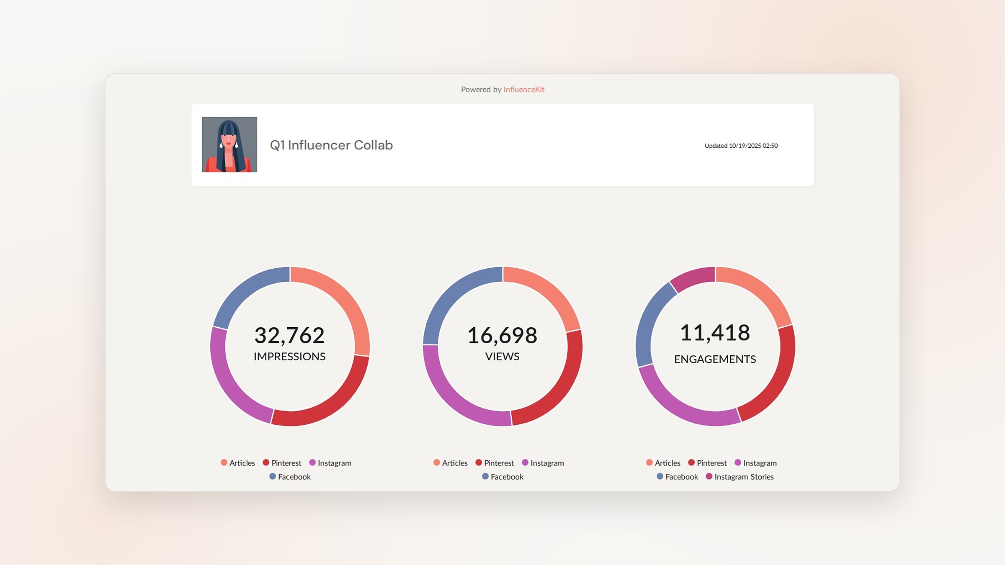Click the purple Instagram segment of Views donut
This screenshot has height=565, width=1005.
454,401
